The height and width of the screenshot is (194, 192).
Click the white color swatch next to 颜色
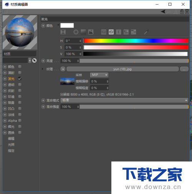point(67,25)
